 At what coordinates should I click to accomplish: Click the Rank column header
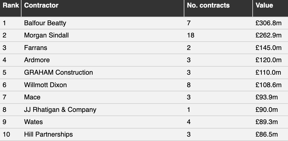(11, 5)
